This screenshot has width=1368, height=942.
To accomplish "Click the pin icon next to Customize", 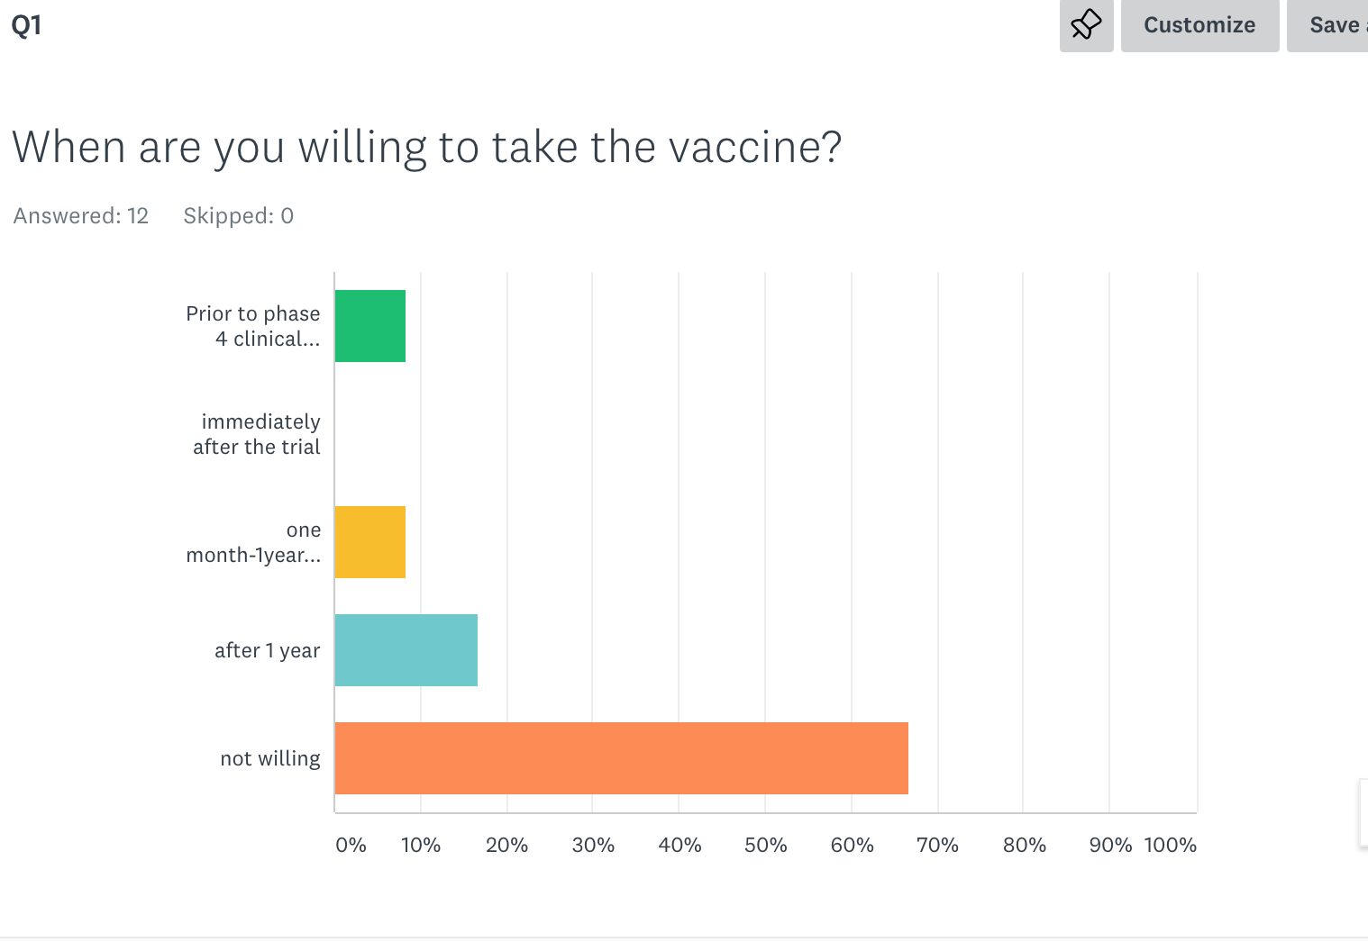I will click(1086, 25).
